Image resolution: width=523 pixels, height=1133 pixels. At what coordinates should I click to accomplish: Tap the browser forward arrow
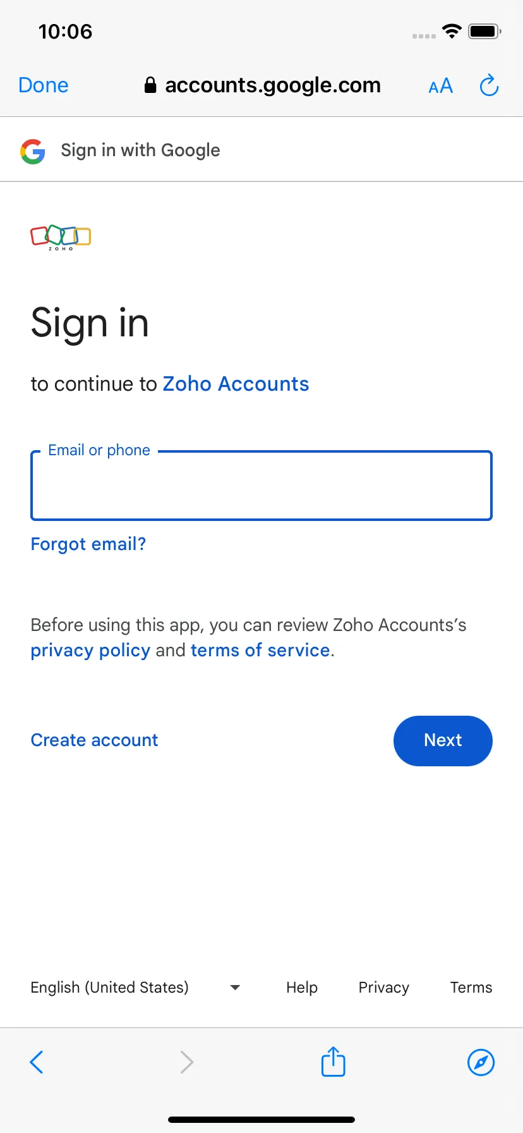(186, 1062)
